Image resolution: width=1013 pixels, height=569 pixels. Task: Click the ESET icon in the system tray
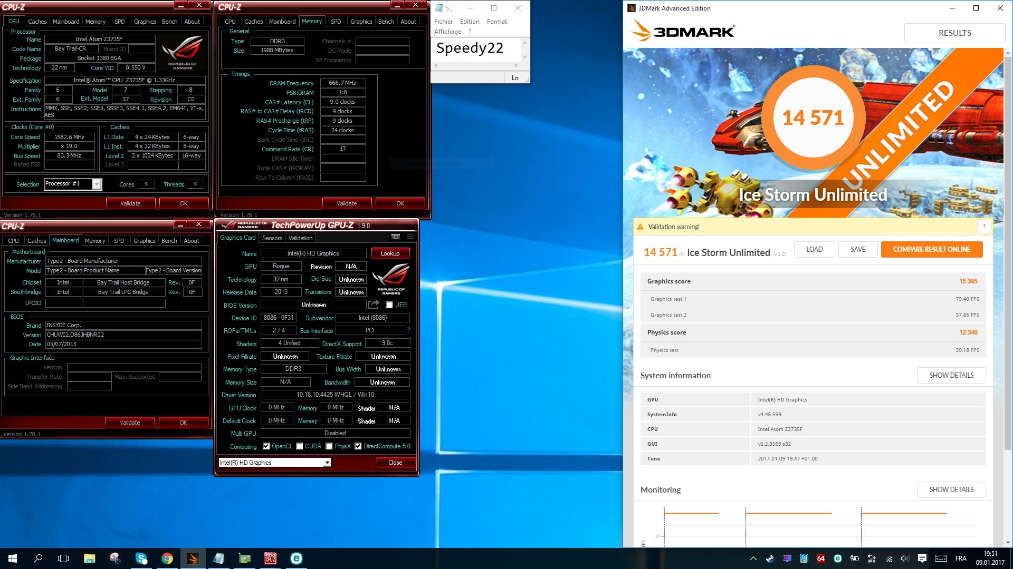point(838,558)
